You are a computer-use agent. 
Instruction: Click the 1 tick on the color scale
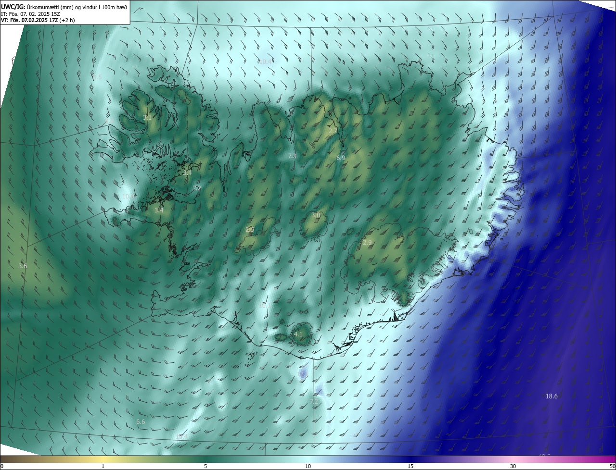click(103, 466)
